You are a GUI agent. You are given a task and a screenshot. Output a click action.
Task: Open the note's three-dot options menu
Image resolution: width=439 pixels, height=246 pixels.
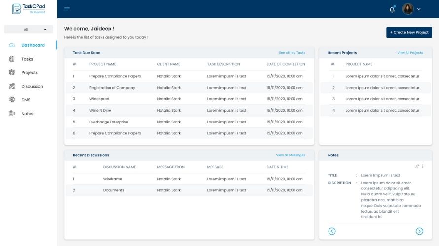point(423,166)
